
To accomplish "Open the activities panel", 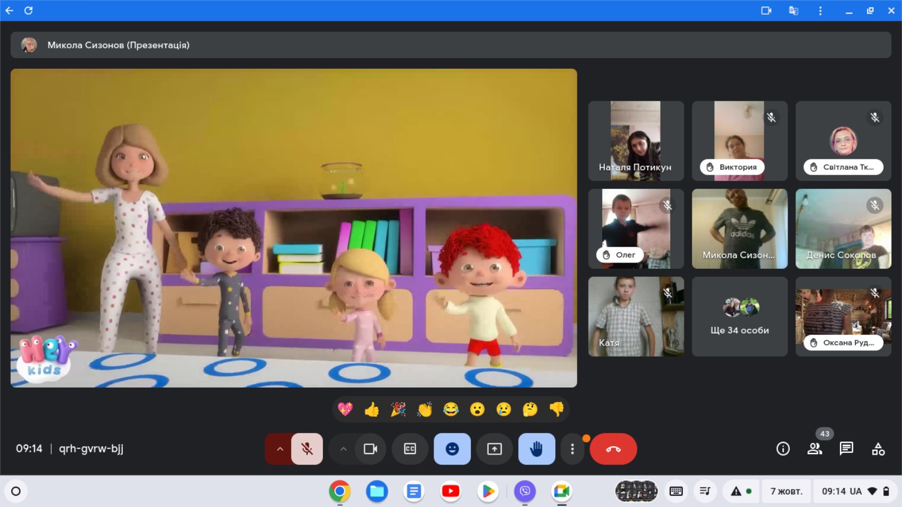I will [878, 449].
